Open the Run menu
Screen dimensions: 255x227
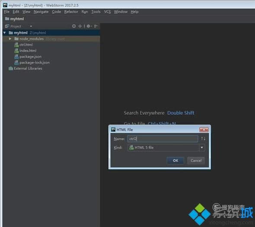click(85, 12)
